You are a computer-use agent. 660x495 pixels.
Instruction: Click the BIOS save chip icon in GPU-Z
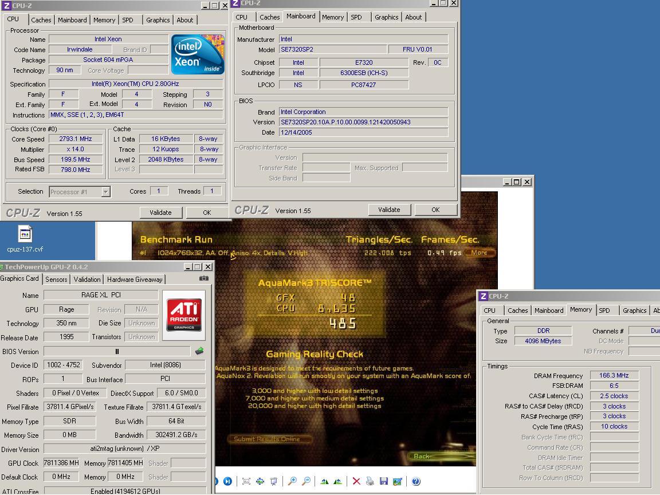coord(199,351)
